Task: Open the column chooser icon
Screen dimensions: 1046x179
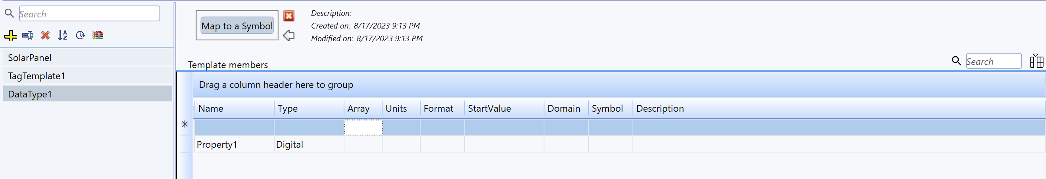Action: pyautogui.click(x=1036, y=61)
